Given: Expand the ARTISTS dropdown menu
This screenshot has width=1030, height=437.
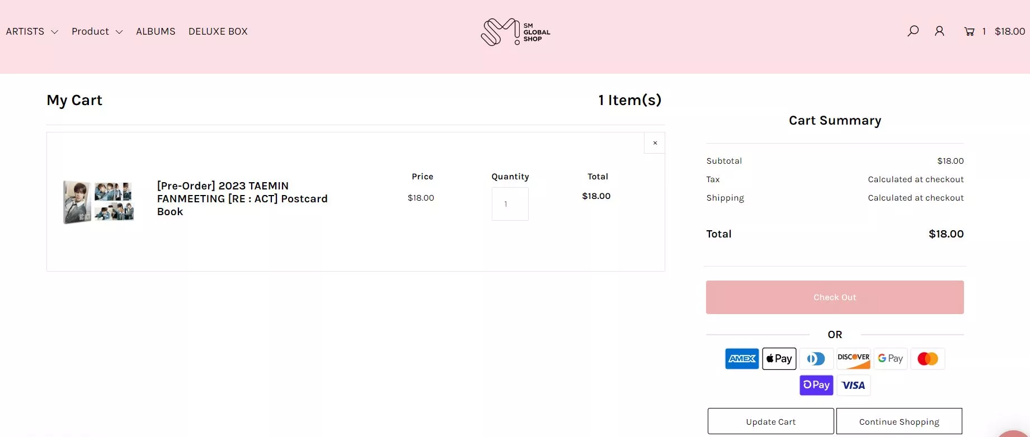Looking at the screenshot, I should tap(32, 31).
